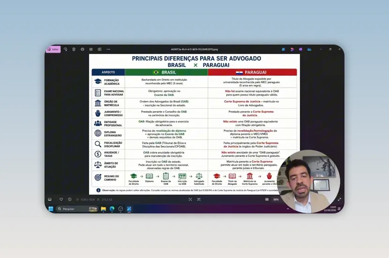Open the purple Designer icon in title bar
The height and width of the screenshot is (258, 389).
click(x=300, y=49)
